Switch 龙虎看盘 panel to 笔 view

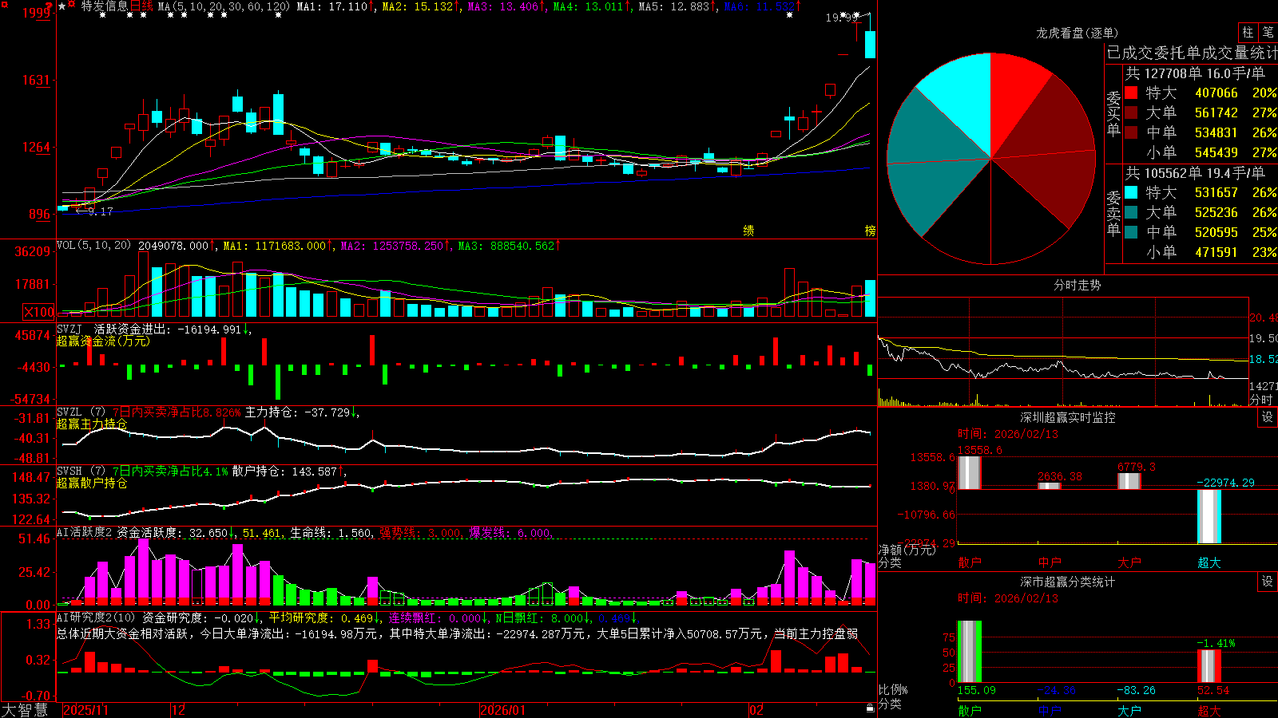coord(1268,33)
